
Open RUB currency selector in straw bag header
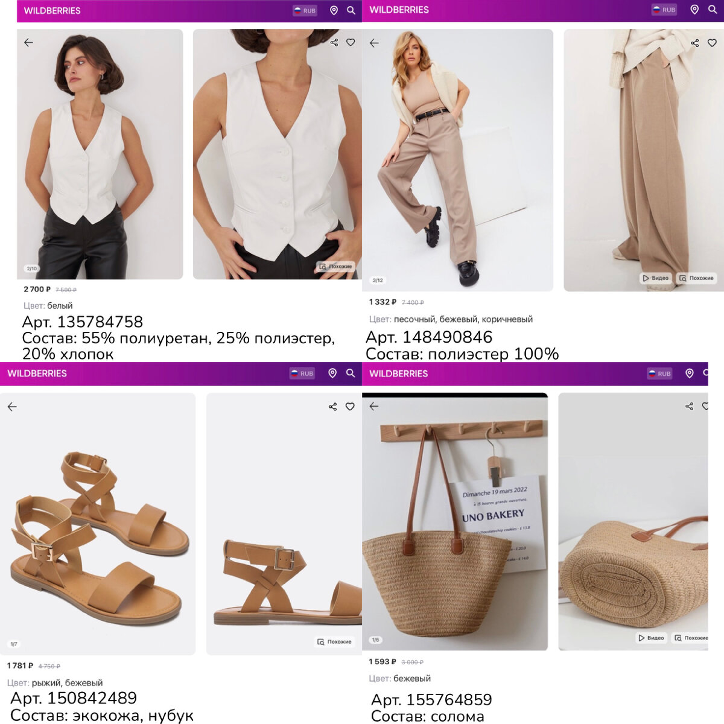pos(659,373)
